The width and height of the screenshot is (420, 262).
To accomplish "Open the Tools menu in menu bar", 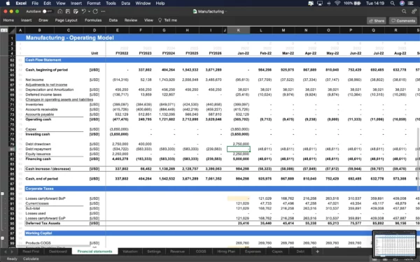I will (x=111, y=3).
